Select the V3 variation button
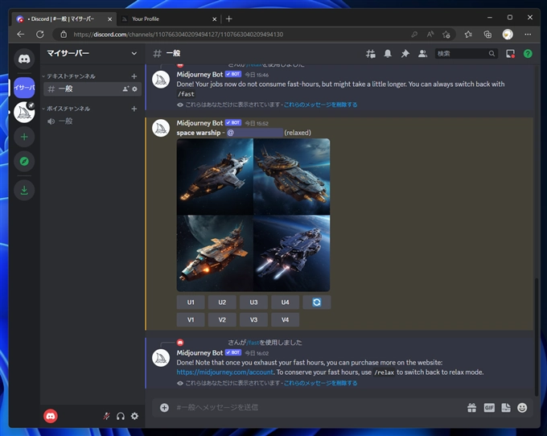547x436 pixels. point(253,319)
